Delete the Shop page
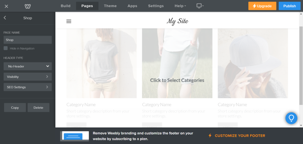Screen dimensions: 303x144 38,108
